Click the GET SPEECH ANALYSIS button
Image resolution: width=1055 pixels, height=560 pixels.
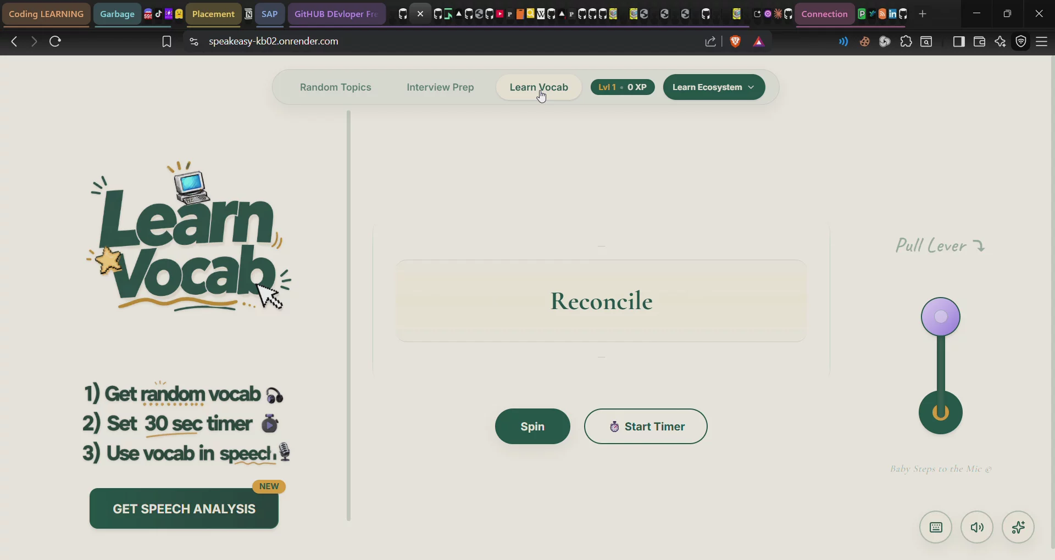184,509
